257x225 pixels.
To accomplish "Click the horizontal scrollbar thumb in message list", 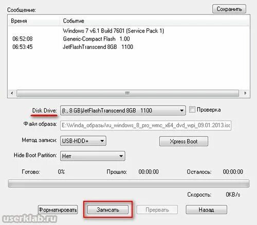I will tap(127, 93).
